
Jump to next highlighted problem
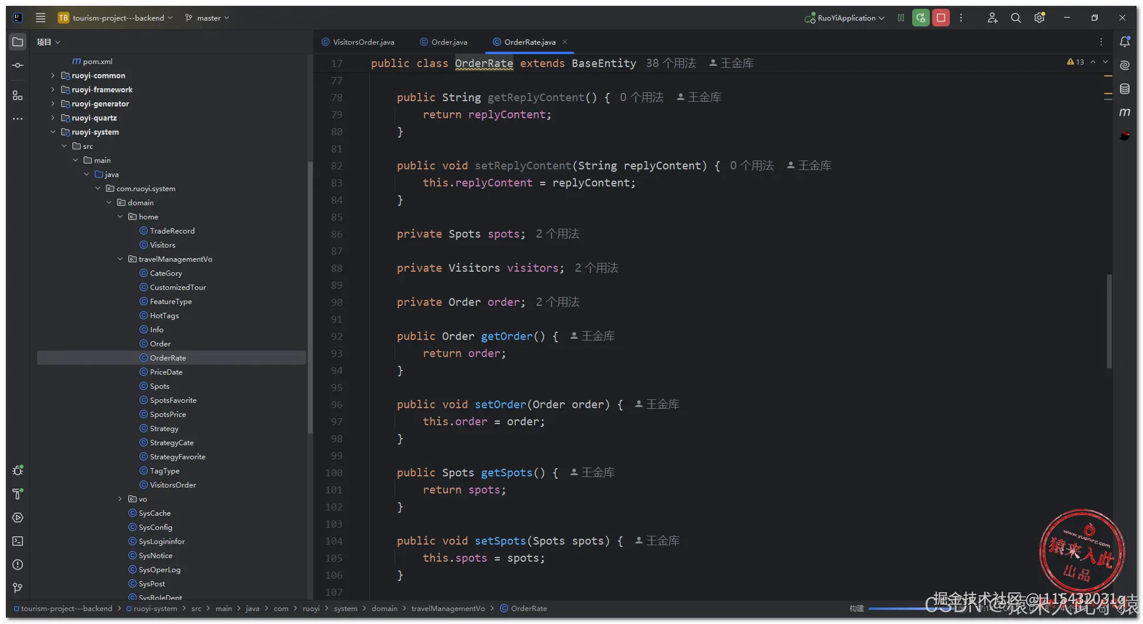[1105, 62]
